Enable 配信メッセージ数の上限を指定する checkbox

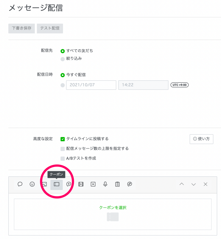[x=63, y=149]
